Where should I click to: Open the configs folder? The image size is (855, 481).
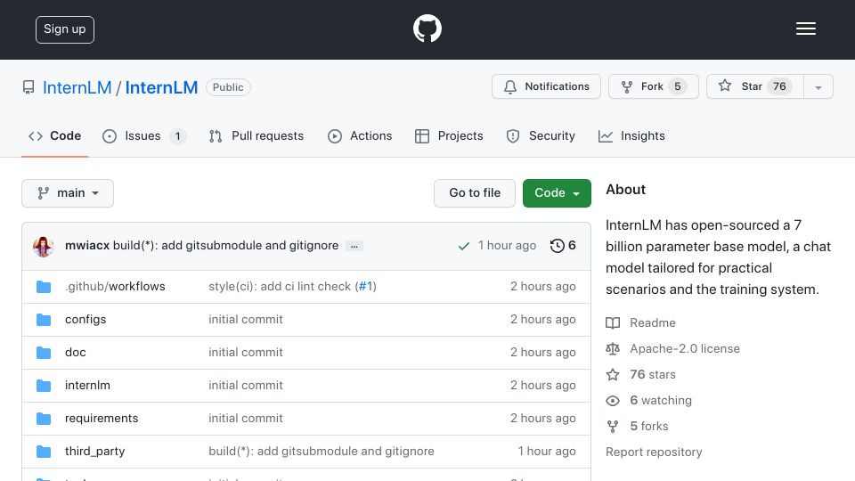tap(85, 320)
